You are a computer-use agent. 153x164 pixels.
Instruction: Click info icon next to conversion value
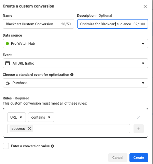click(x=52, y=146)
